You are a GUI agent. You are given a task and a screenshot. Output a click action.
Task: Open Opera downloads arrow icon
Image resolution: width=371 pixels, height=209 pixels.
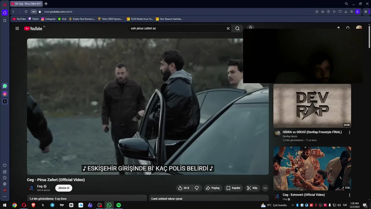pyautogui.click(x=346, y=12)
